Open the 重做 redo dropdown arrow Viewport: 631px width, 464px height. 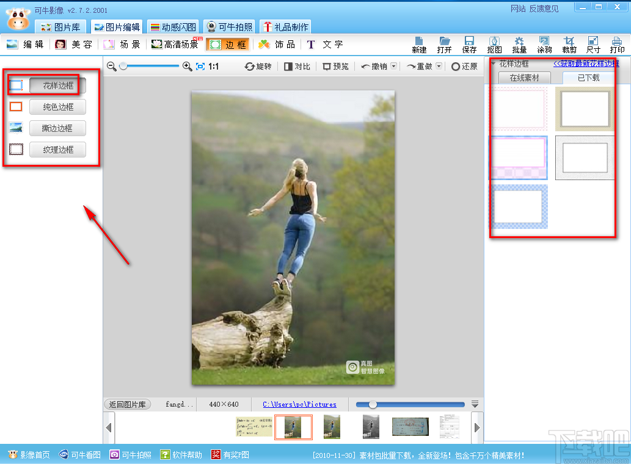[x=439, y=66]
